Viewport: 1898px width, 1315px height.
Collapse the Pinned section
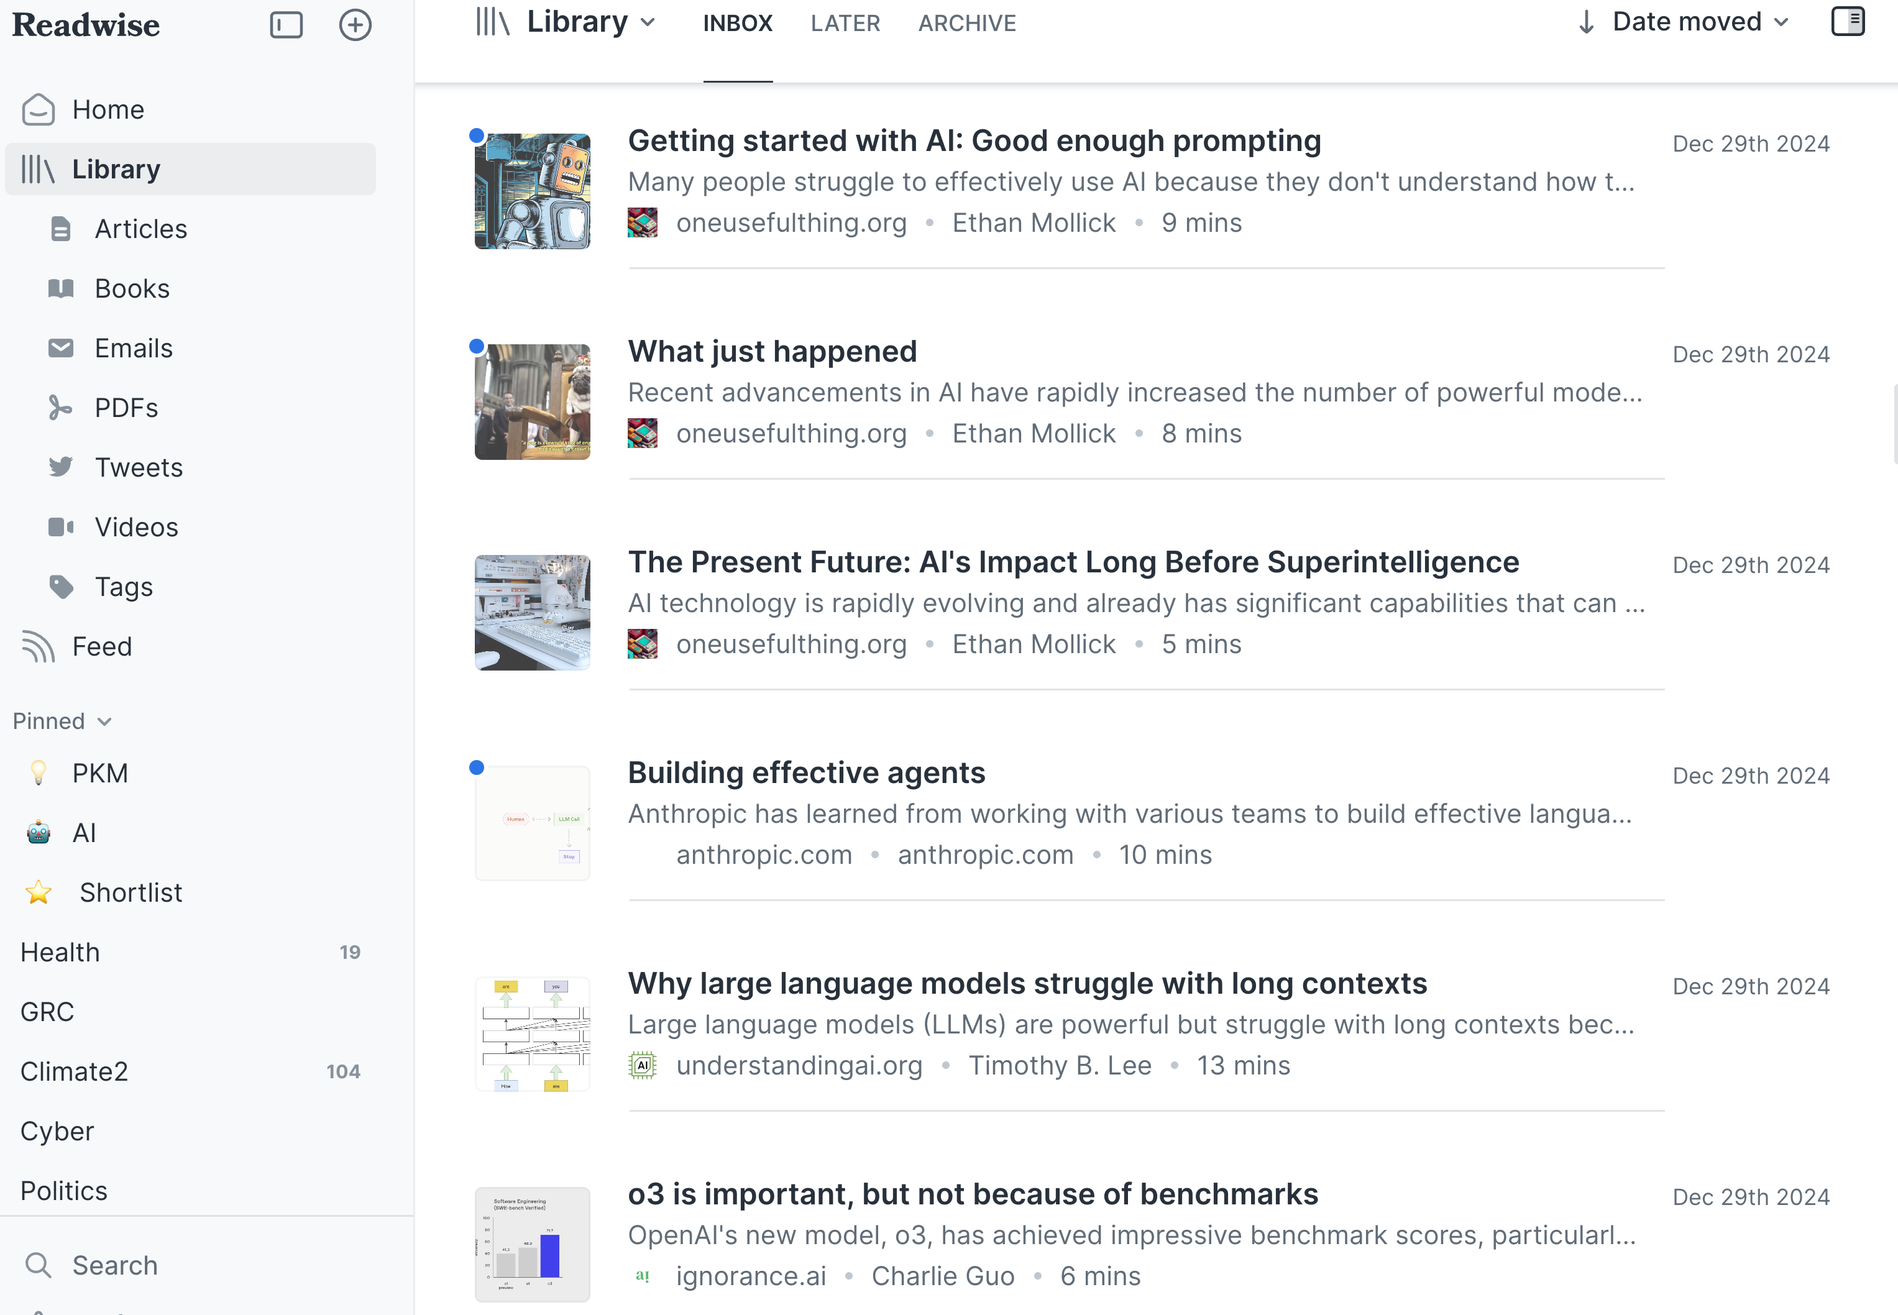click(104, 721)
